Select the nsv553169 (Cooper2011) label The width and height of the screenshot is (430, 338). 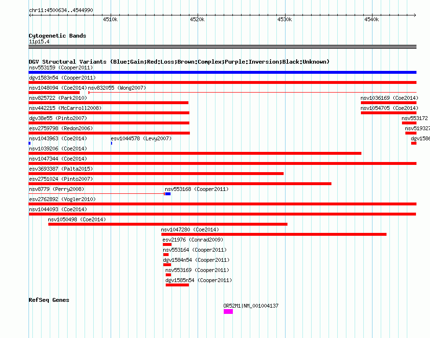click(197, 270)
